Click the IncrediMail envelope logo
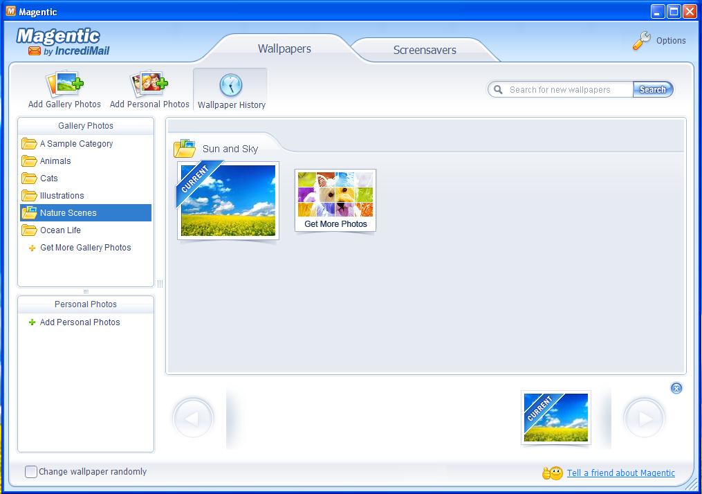The image size is (702, 494). pos(35,51)
